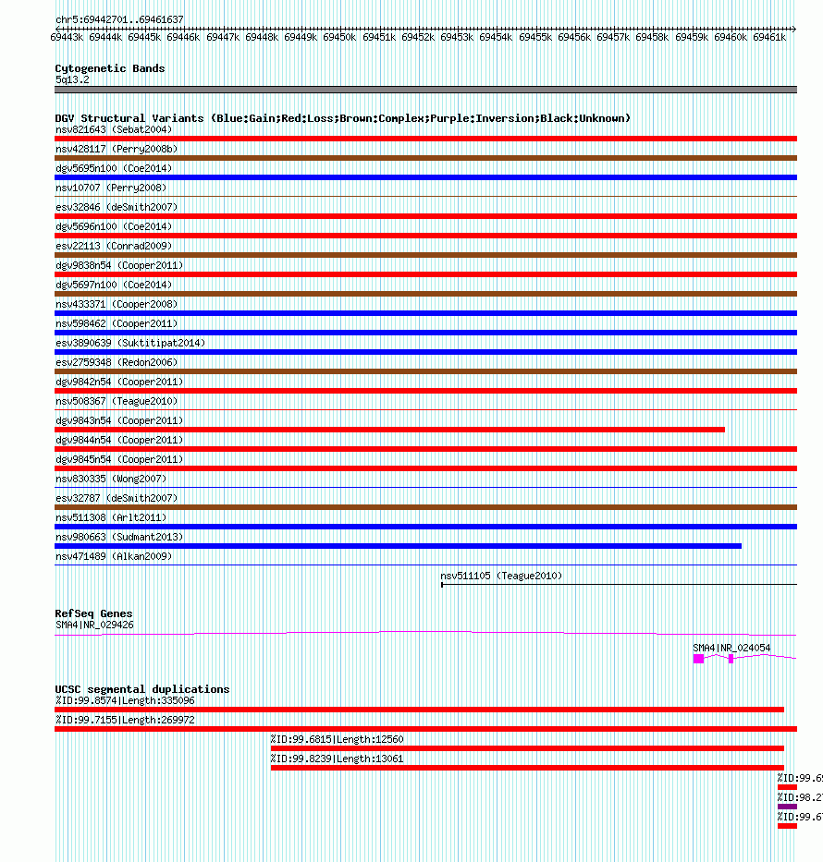Select the blue bar under dgv5695n100
This screenshot has width=823, height=862.
[425, 177]
